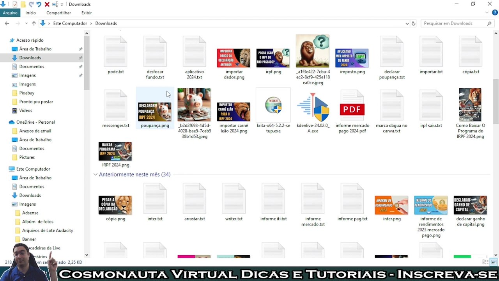Open 'Pronto pra postar' folder in sidebar
The height and width of the screenshot is (281, 499).
[36, 102]
